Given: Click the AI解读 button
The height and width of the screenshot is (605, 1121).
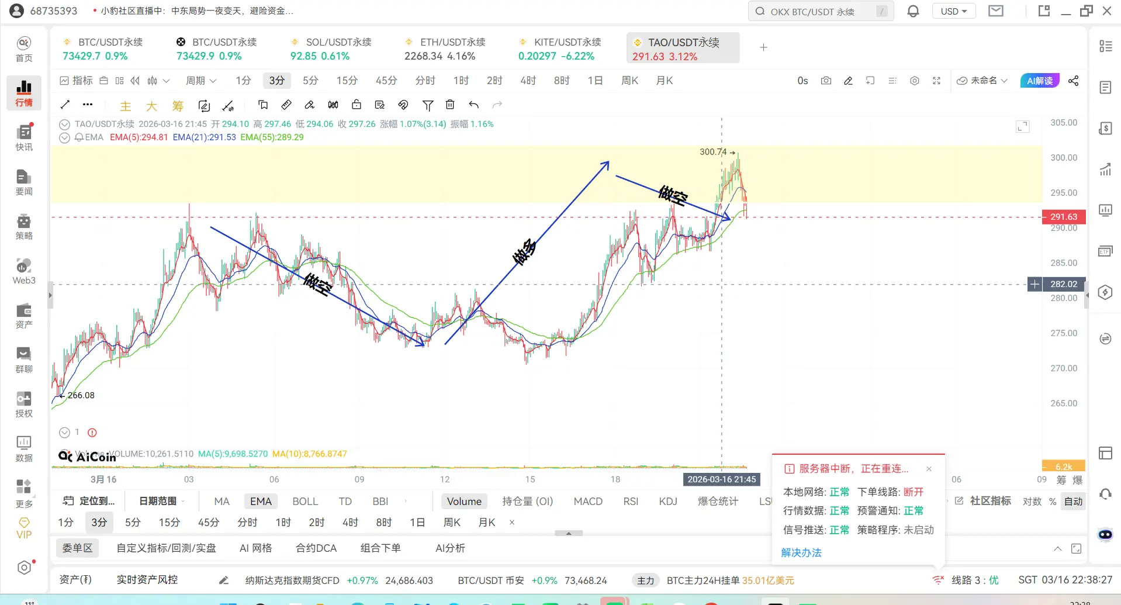Looking at the screenshot, I should pyautogui.click(x=1039, y=81).
